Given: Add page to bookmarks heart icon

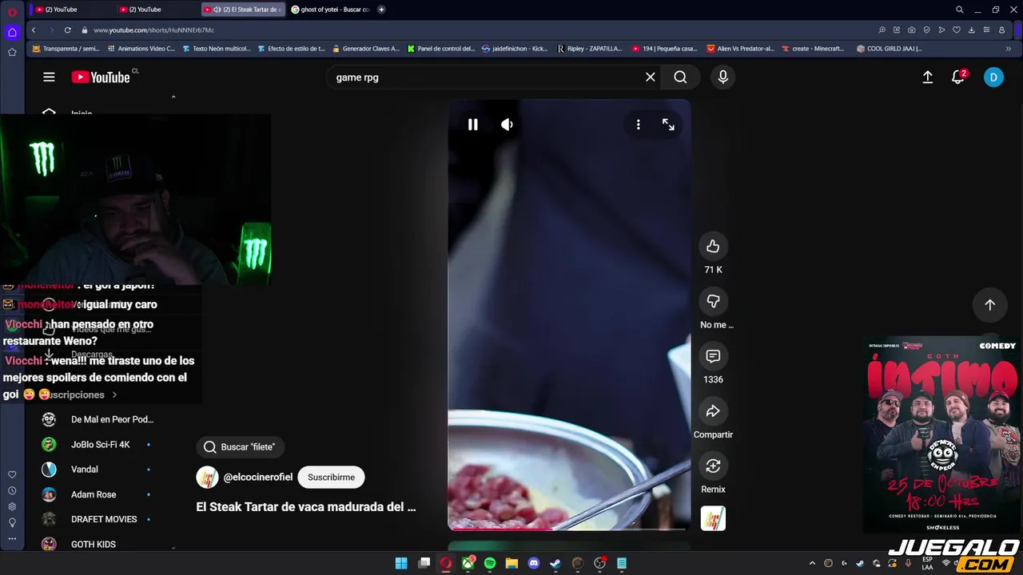Looking at the screenshot, I should 957,30.
